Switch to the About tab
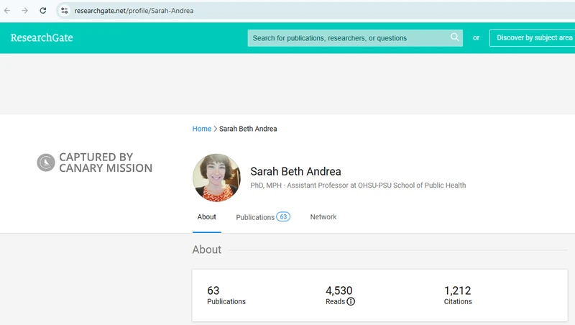The image size is (575, 325). 206,217
